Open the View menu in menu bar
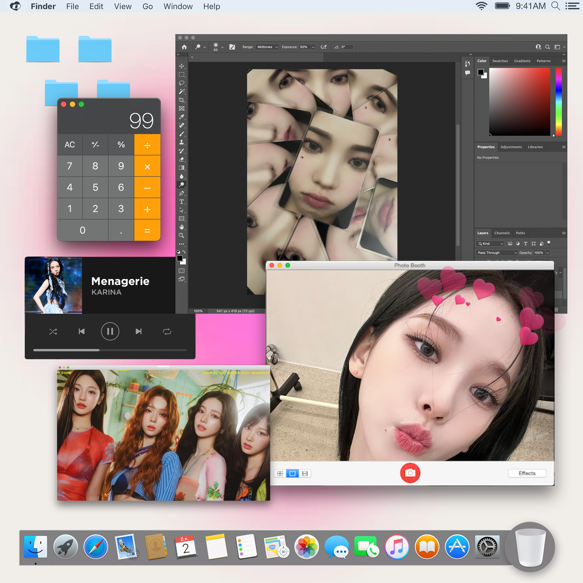Screen dimensions: 583x583 (122, 6)
